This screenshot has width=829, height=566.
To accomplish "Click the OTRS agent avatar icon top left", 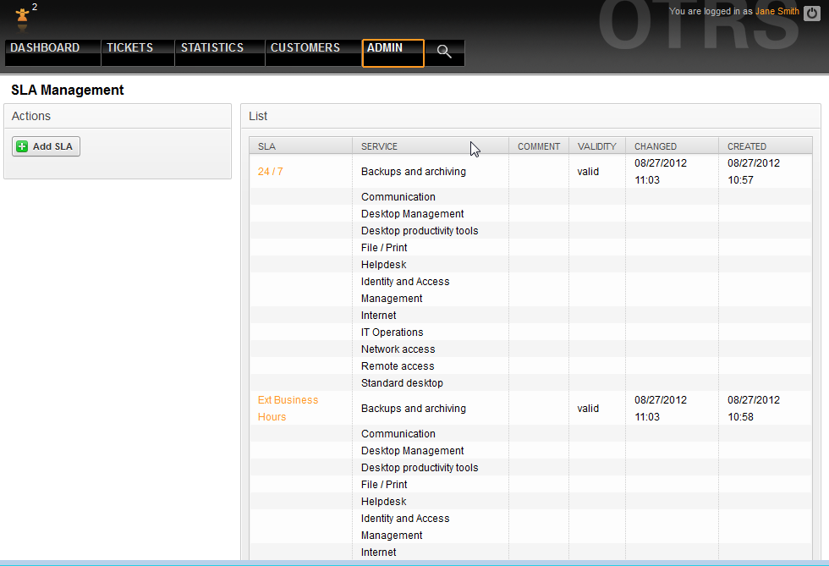I will [22, 17].
